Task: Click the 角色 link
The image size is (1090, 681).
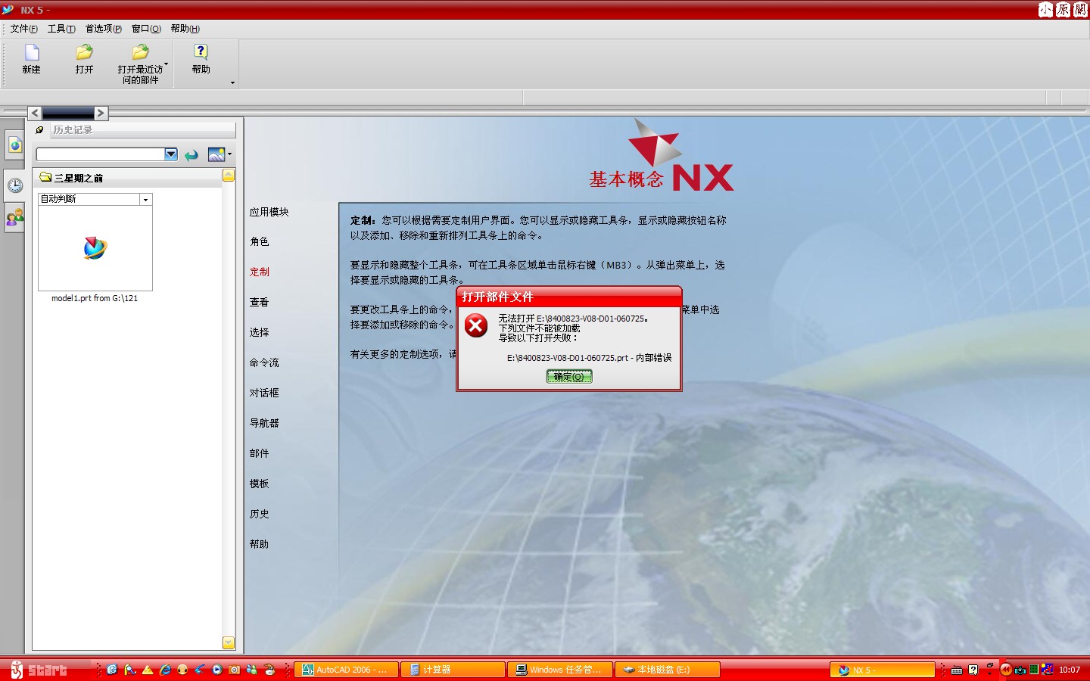Action: 260,242
